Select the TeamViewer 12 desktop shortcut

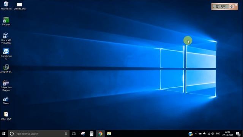click(6, 54)
